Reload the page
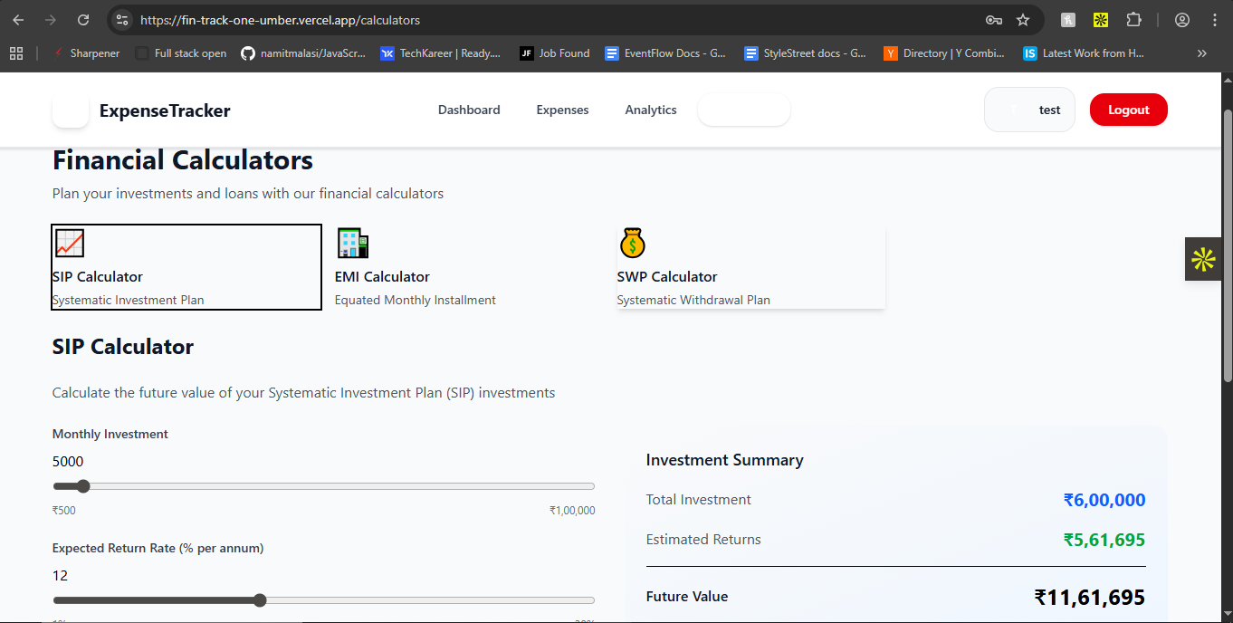The width and height of the screenshot is (1233, 623). tap(83, 20)
